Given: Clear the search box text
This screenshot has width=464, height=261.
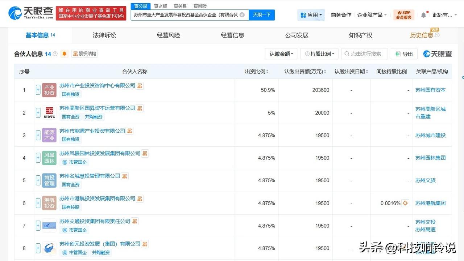Looking at the screenshot, I should (242, 15).
